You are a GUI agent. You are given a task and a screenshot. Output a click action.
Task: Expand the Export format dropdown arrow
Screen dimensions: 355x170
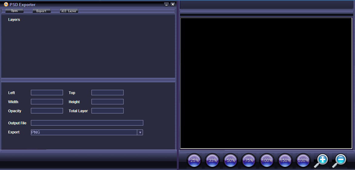click(140, 132)
